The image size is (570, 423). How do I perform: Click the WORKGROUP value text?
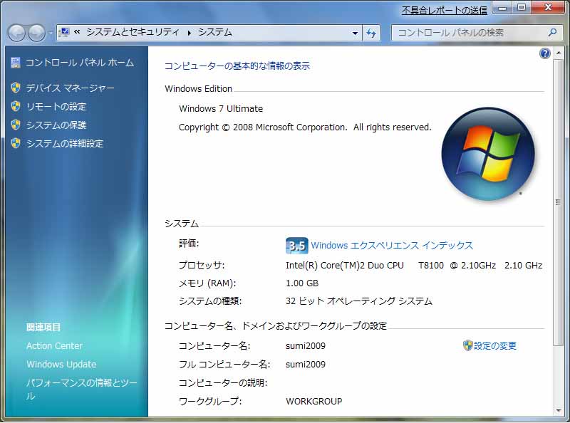point(313,402)
